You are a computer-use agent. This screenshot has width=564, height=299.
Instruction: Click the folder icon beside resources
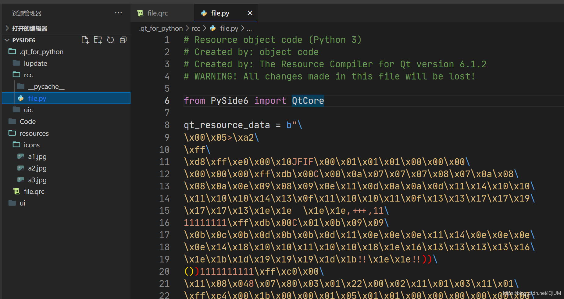(12, 133)
